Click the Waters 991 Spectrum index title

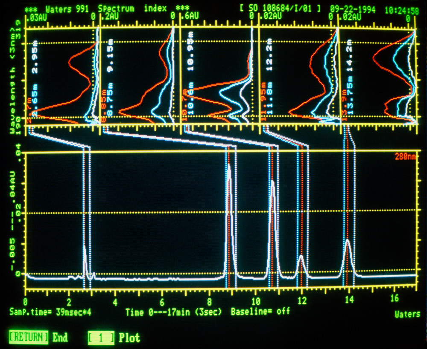(x=106, y=9)
